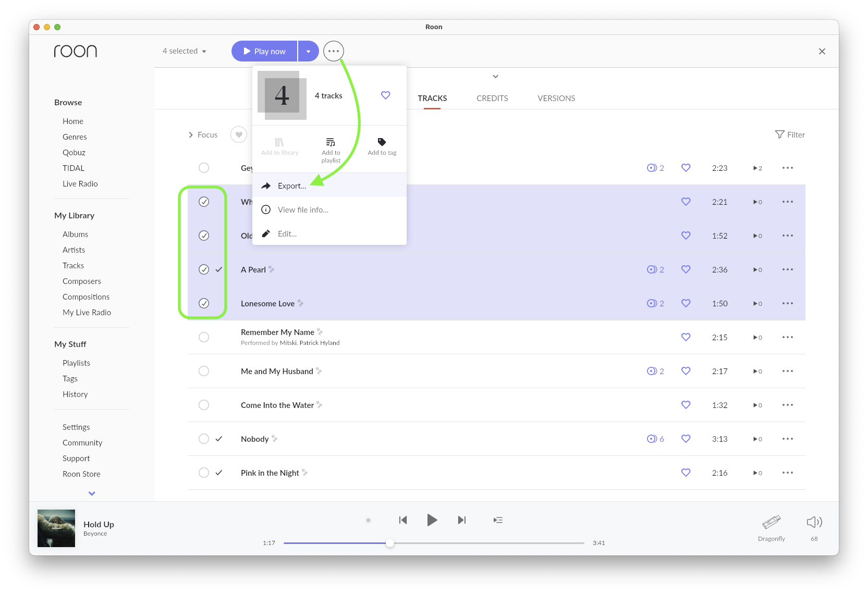Open more options for Me and My Husband
868x594 pixels.
(x=788, y=371)
